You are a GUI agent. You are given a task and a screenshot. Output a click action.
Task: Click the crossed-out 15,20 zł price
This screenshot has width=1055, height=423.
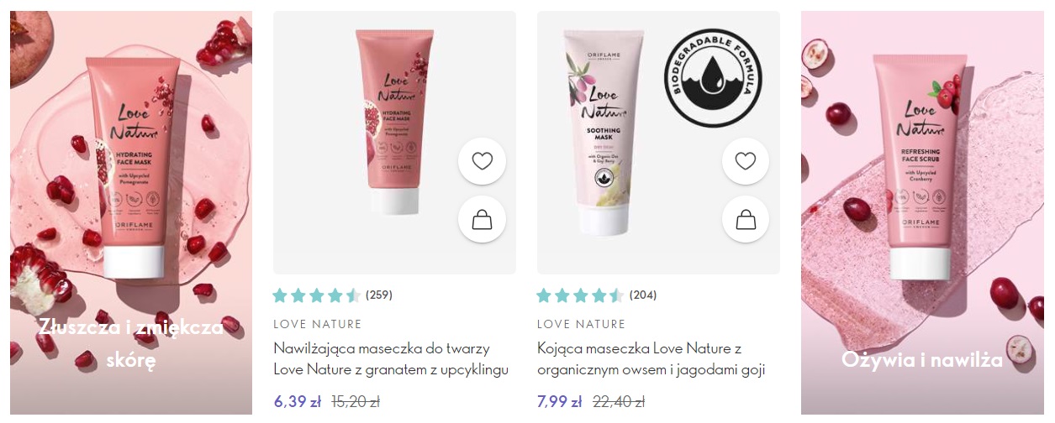[x=356, y=402]
